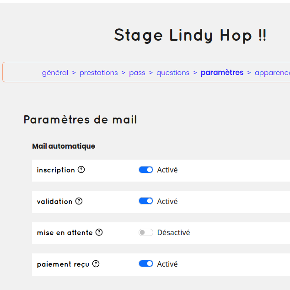Open the prestations breadcrumb step
This screenshot has width=290, height=290.
tap(98, 73)
